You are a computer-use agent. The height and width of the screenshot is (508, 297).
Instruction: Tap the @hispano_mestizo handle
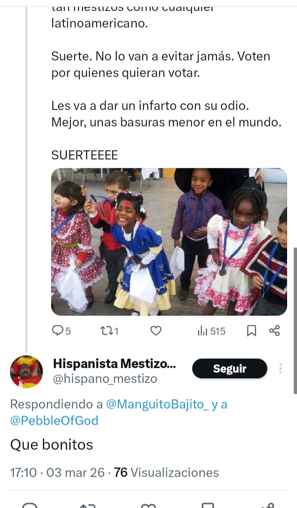click(x=105, y=379)
